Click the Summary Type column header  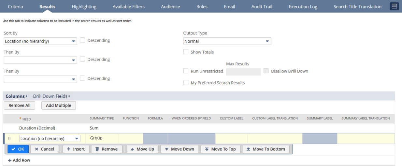(x=102, y=118)
